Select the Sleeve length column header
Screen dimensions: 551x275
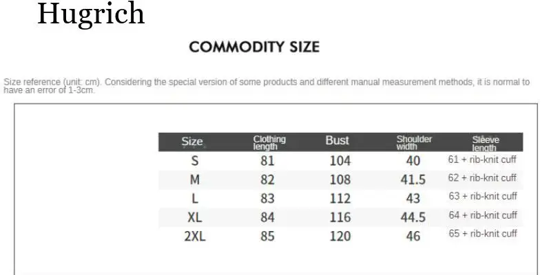click(x=485, y=143)
